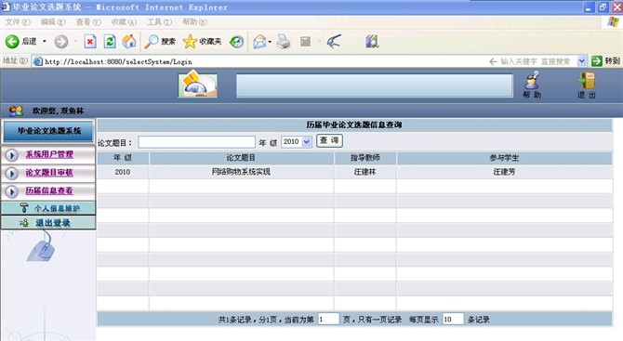Click student name 汪建芳 in the table
This screenshot has height=341, width=623.
coord(504,172)
